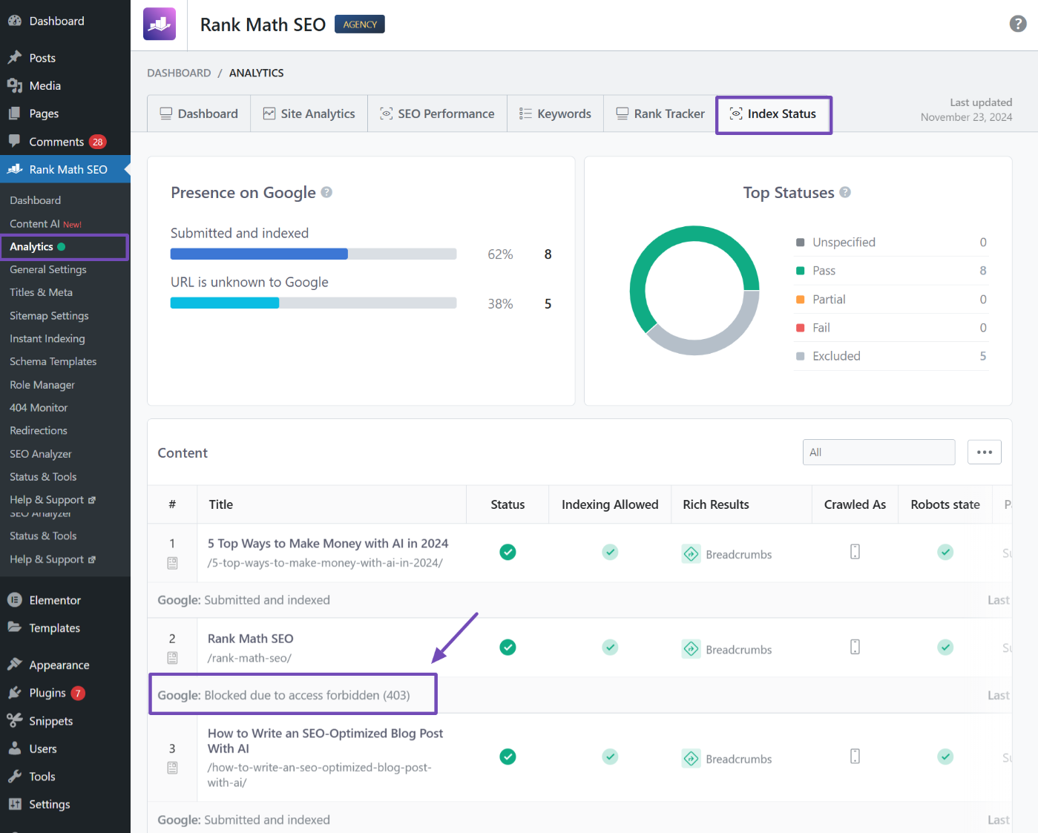Click Indexing Allowed check for Rank Math SEO row
Viewport: 1038px width, 833px height.
[x=610, y=647]
